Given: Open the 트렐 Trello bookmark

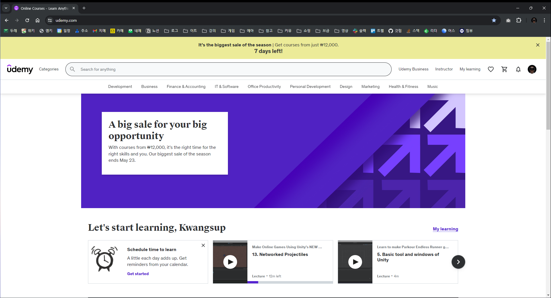Looking at the screenshot, I should point(377,31).
